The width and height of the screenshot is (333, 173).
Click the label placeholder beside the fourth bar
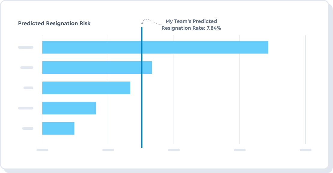pos(26,108)
